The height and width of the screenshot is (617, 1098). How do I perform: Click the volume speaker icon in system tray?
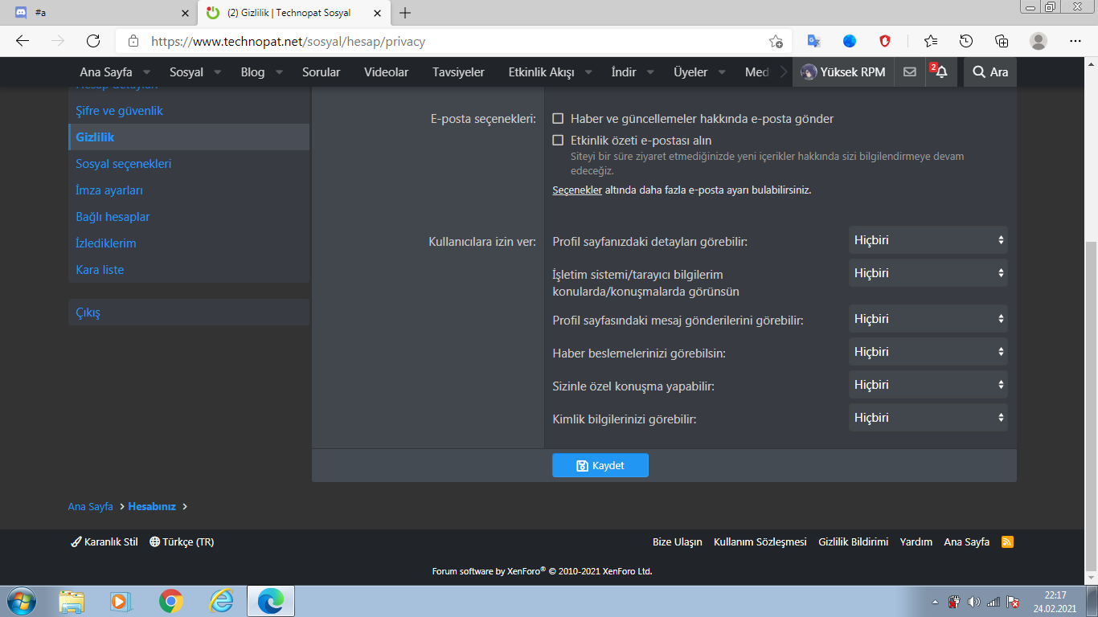tap(974, 602)
